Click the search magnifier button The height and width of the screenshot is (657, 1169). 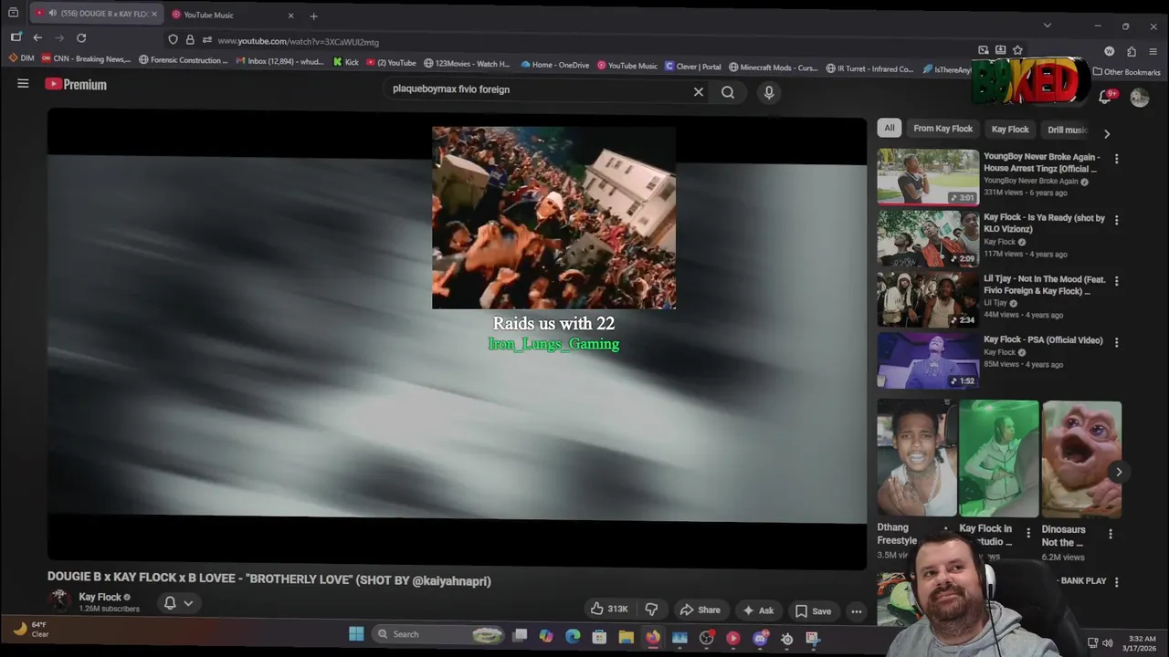click(x=728, y=91)
